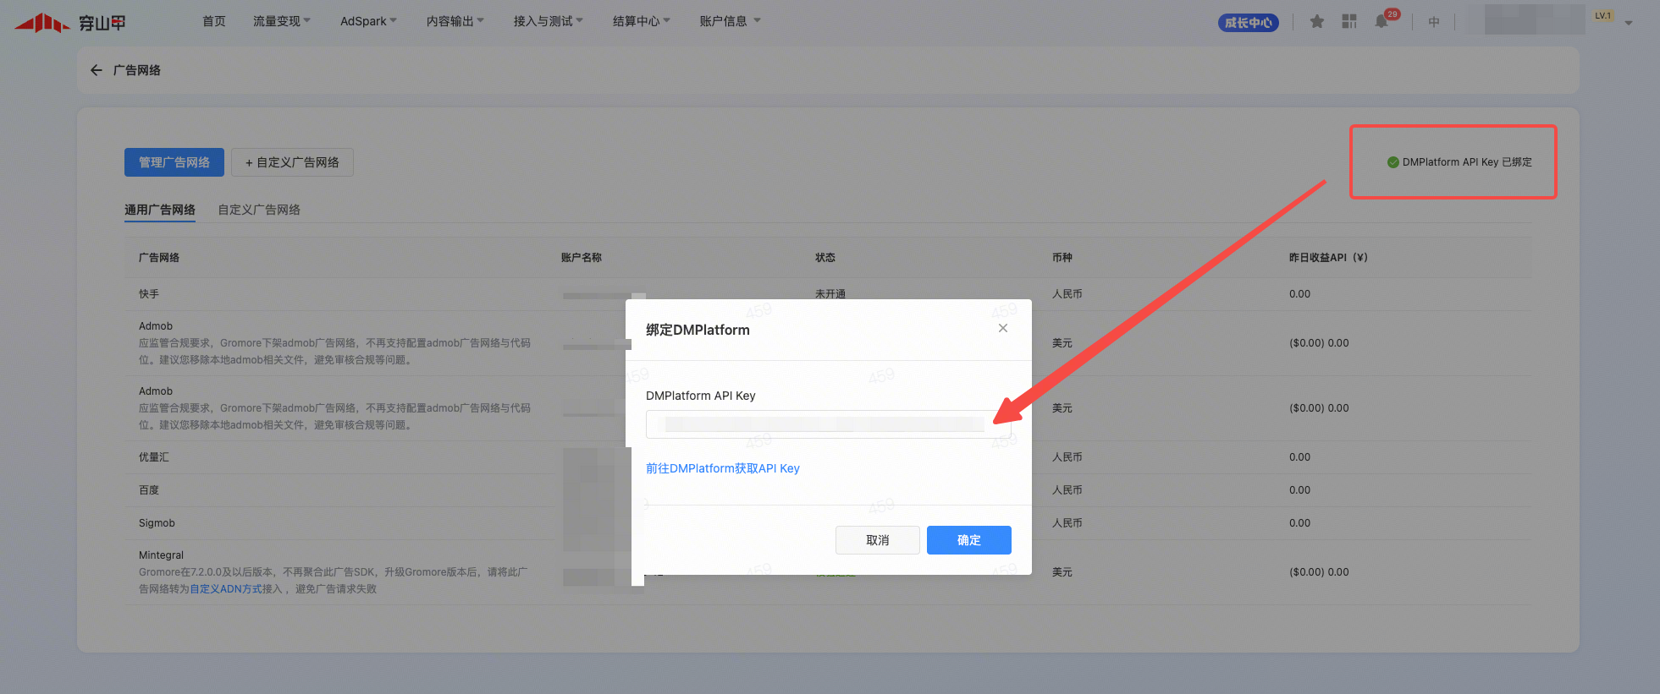The width and height of the screenshot is (1660, 694).
Task: Click the 中 language switch icon
Action: 1434,22
